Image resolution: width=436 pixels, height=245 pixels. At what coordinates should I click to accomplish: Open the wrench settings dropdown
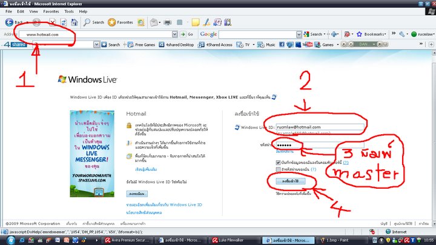403,34
